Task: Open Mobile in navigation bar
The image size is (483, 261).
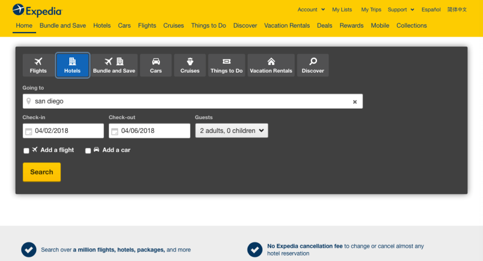Action: click(380, 25)
